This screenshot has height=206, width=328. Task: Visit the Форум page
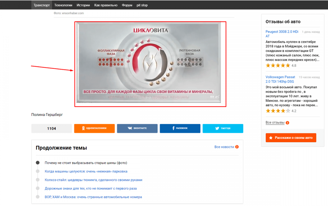pyautogui.click(x=127, y=5)
